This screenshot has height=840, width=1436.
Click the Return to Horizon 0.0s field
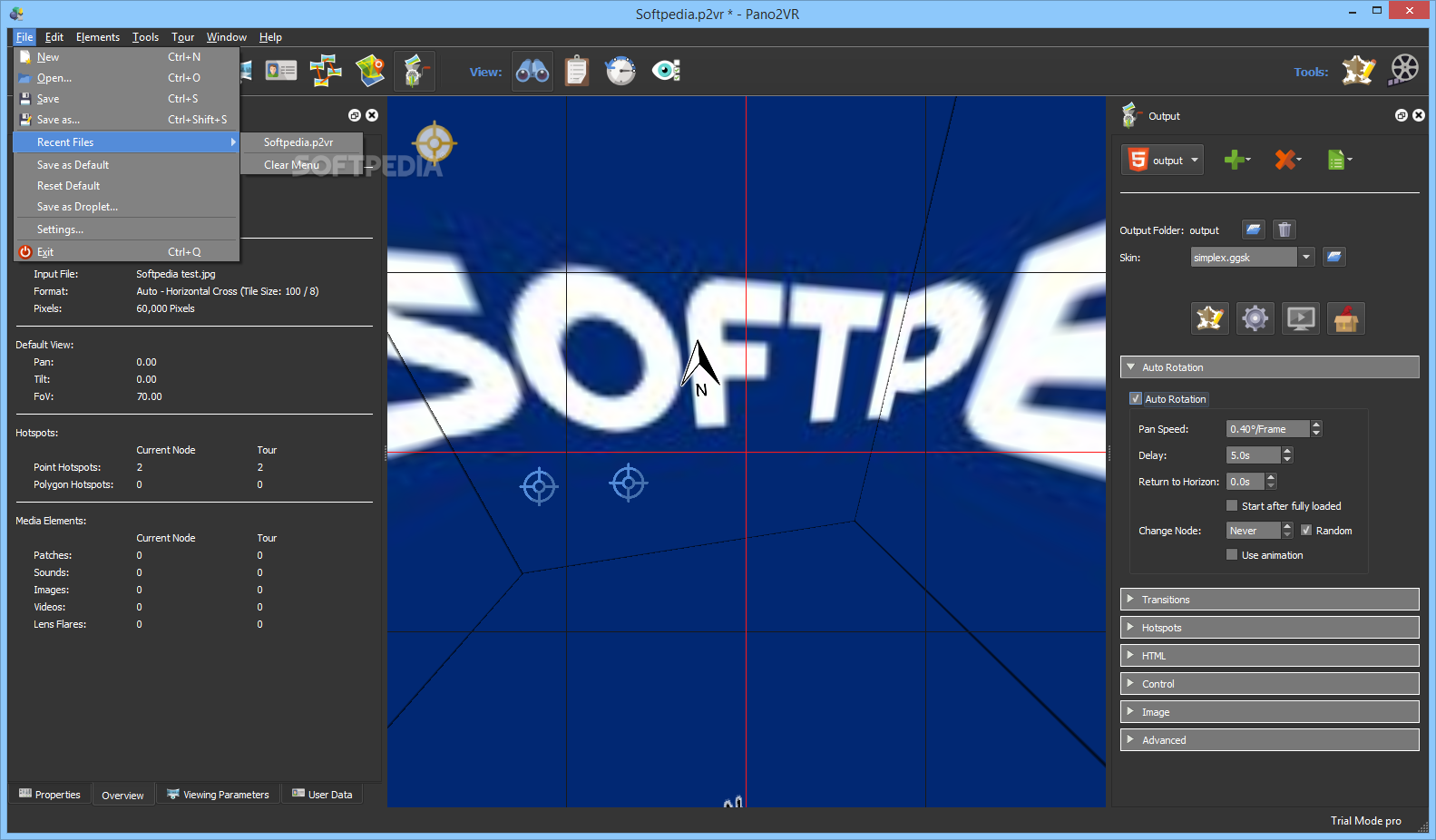click(1246, 482)
